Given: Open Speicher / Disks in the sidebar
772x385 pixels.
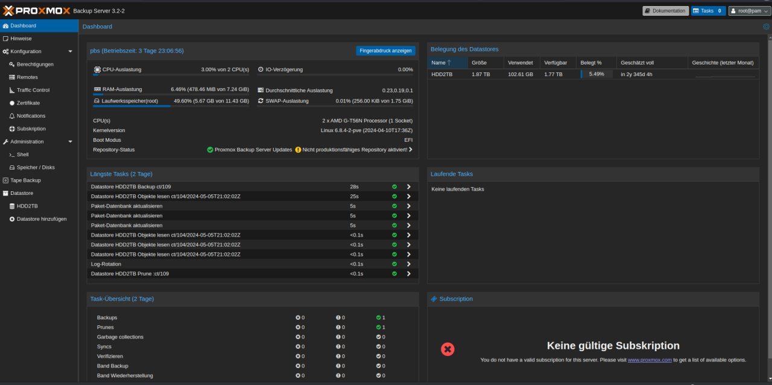Looking at the screenshot, I should click(x=39, y=167).
